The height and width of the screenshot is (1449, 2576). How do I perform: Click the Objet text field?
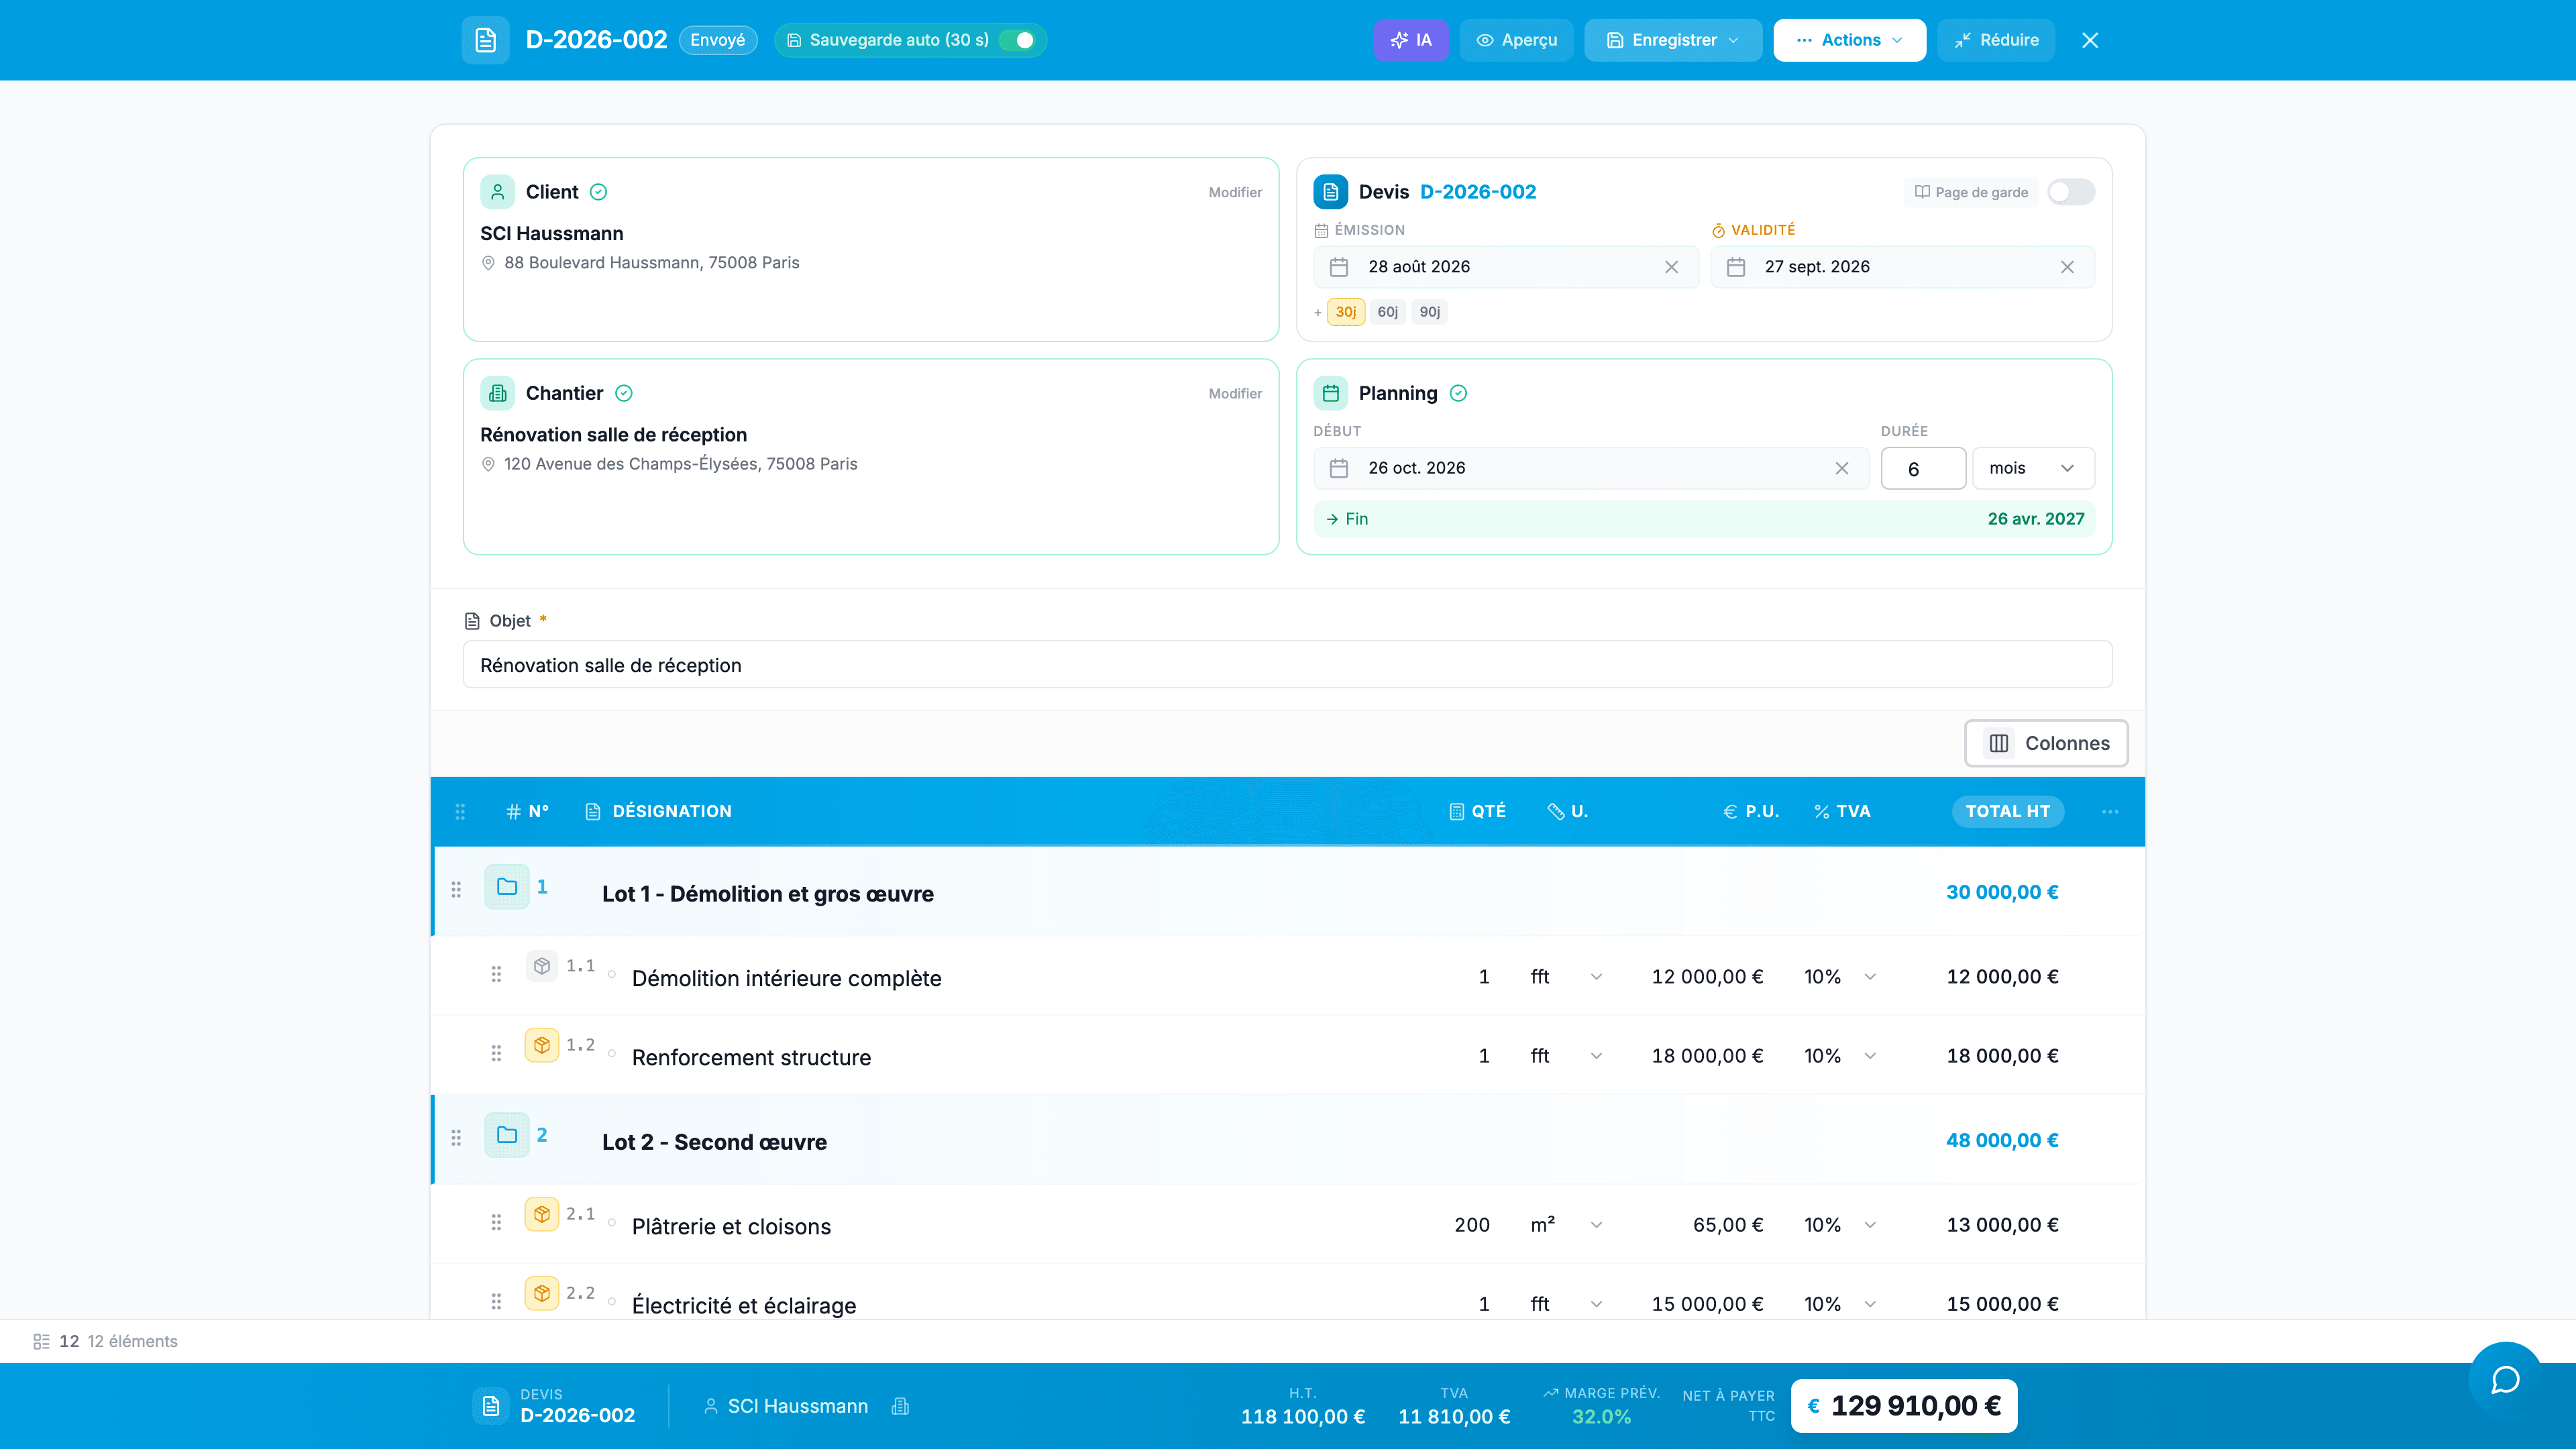[x=1287, y=665]
